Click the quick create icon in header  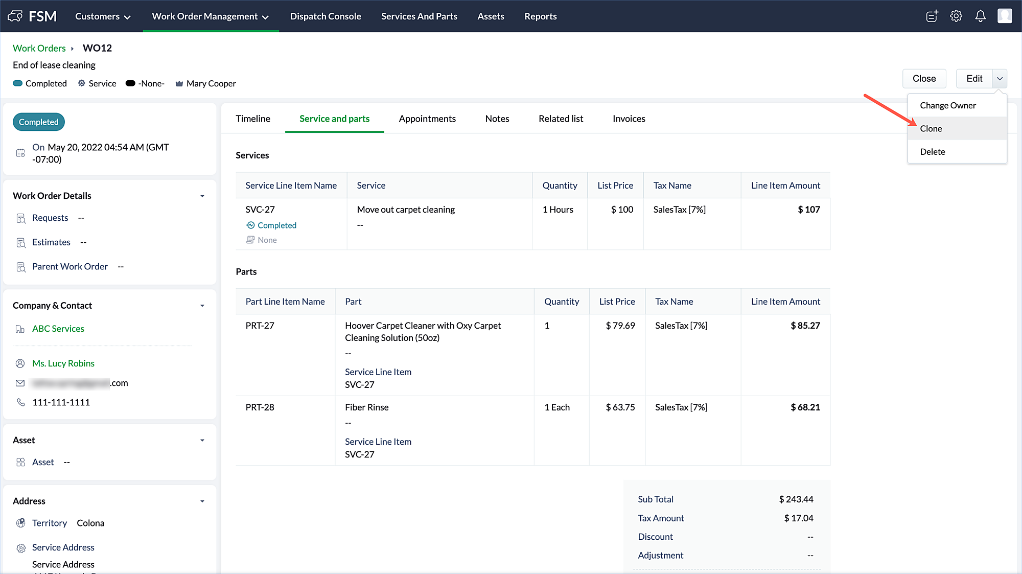point(932,16)
